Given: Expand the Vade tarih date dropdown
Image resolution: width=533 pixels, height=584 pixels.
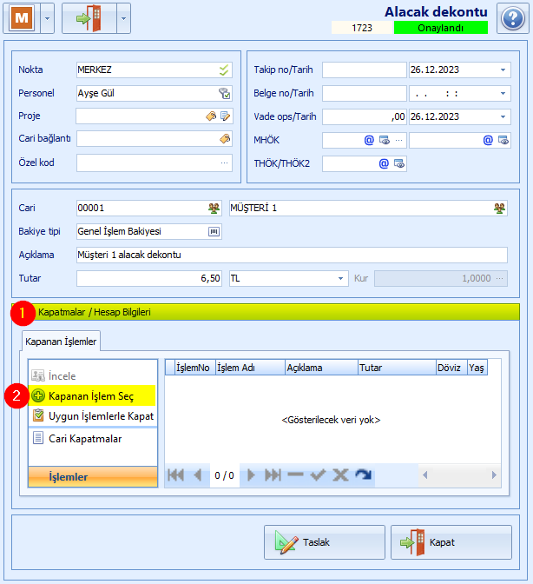Looking at the screenshot, I should (x=503, y=116).
